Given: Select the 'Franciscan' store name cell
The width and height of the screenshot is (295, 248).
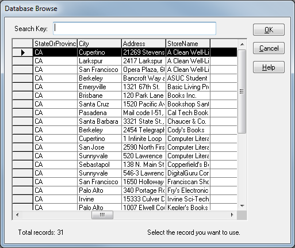Looking at the screenshot, I should tap(188, 182).
